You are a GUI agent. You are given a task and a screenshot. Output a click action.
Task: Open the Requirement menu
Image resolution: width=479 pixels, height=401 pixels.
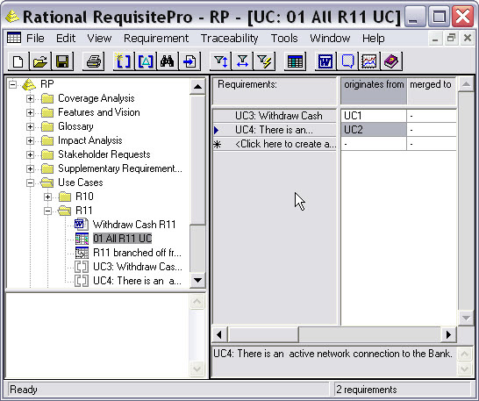(x=156, y=39)
